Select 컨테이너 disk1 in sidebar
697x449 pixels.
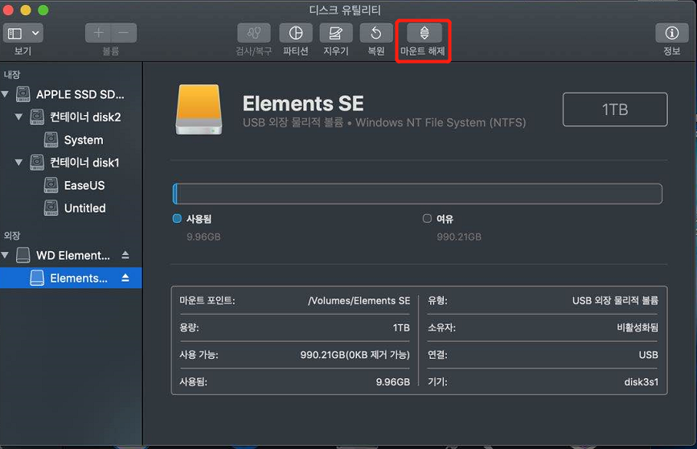click(x=71, y=163)
